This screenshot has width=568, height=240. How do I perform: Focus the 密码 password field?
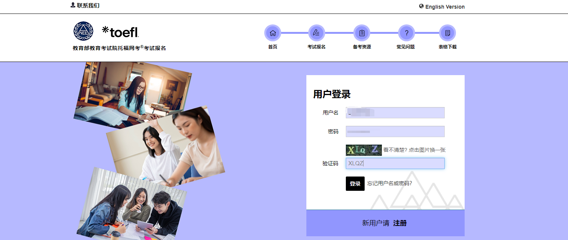tap(395, 131)
